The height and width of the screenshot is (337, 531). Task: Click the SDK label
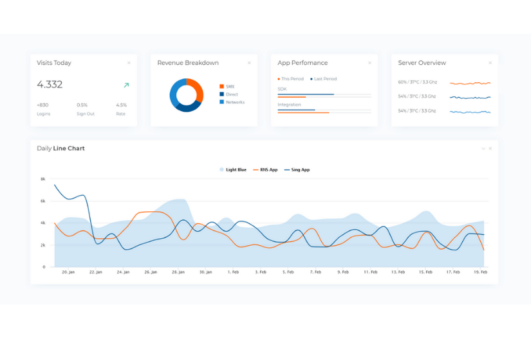pos(282,89)
